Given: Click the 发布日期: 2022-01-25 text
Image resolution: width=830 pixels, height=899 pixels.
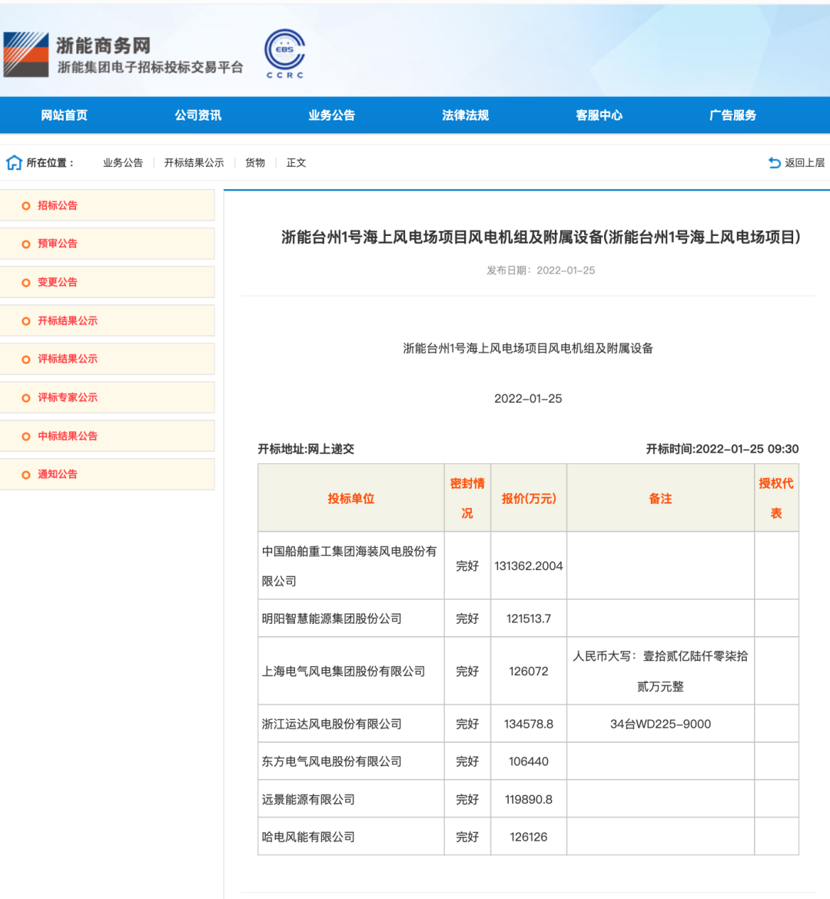Looking at the screenshot, I should [540, 270].
